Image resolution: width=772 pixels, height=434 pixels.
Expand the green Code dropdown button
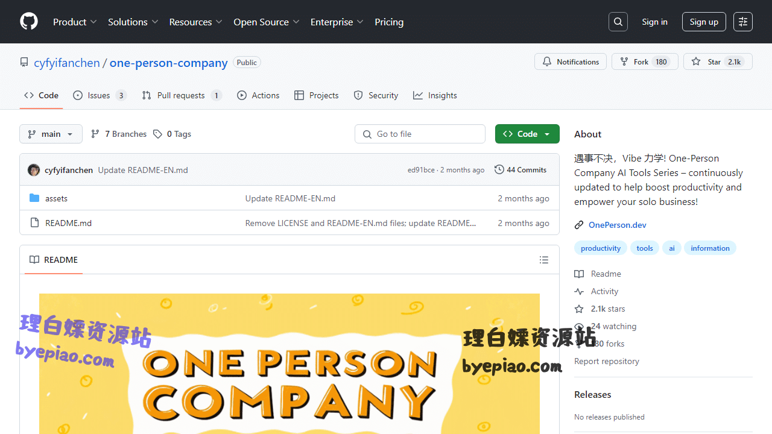point(527,134)
